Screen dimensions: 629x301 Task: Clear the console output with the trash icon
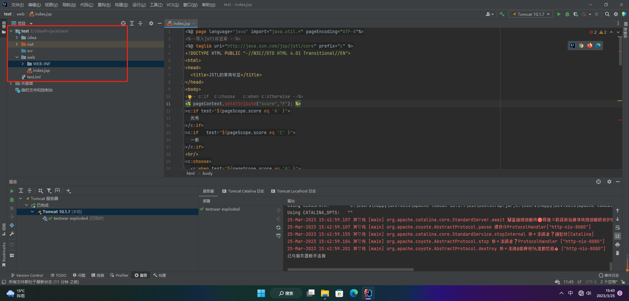[x=618, y=253]
